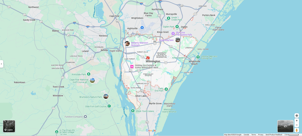Click the Wilmington city label
Screen dimensions: 302x136
153,61
